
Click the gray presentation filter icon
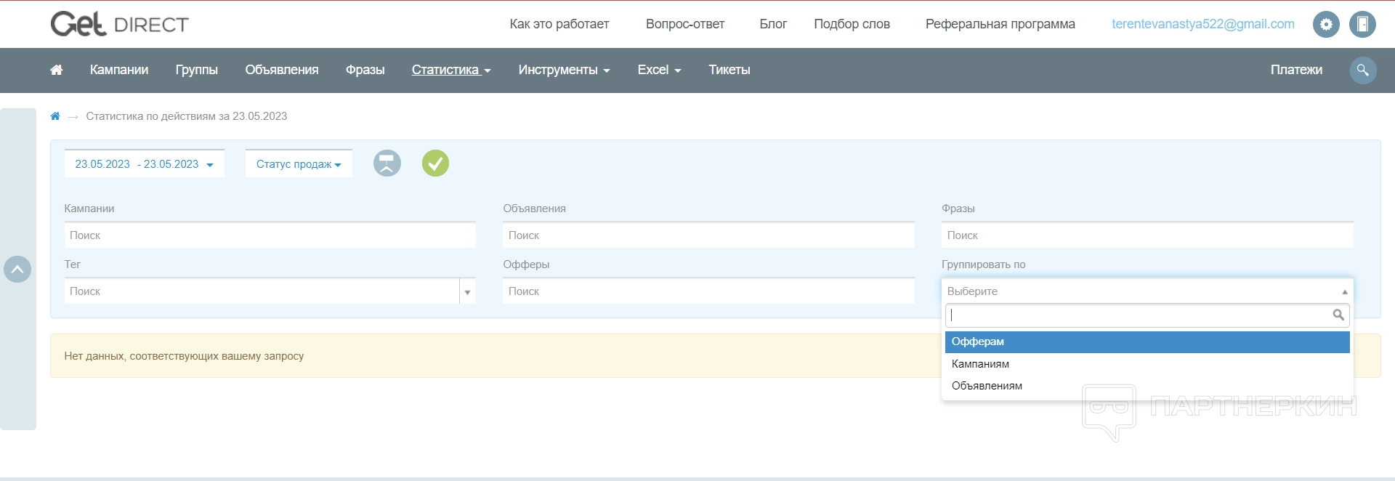coord(387,163)
